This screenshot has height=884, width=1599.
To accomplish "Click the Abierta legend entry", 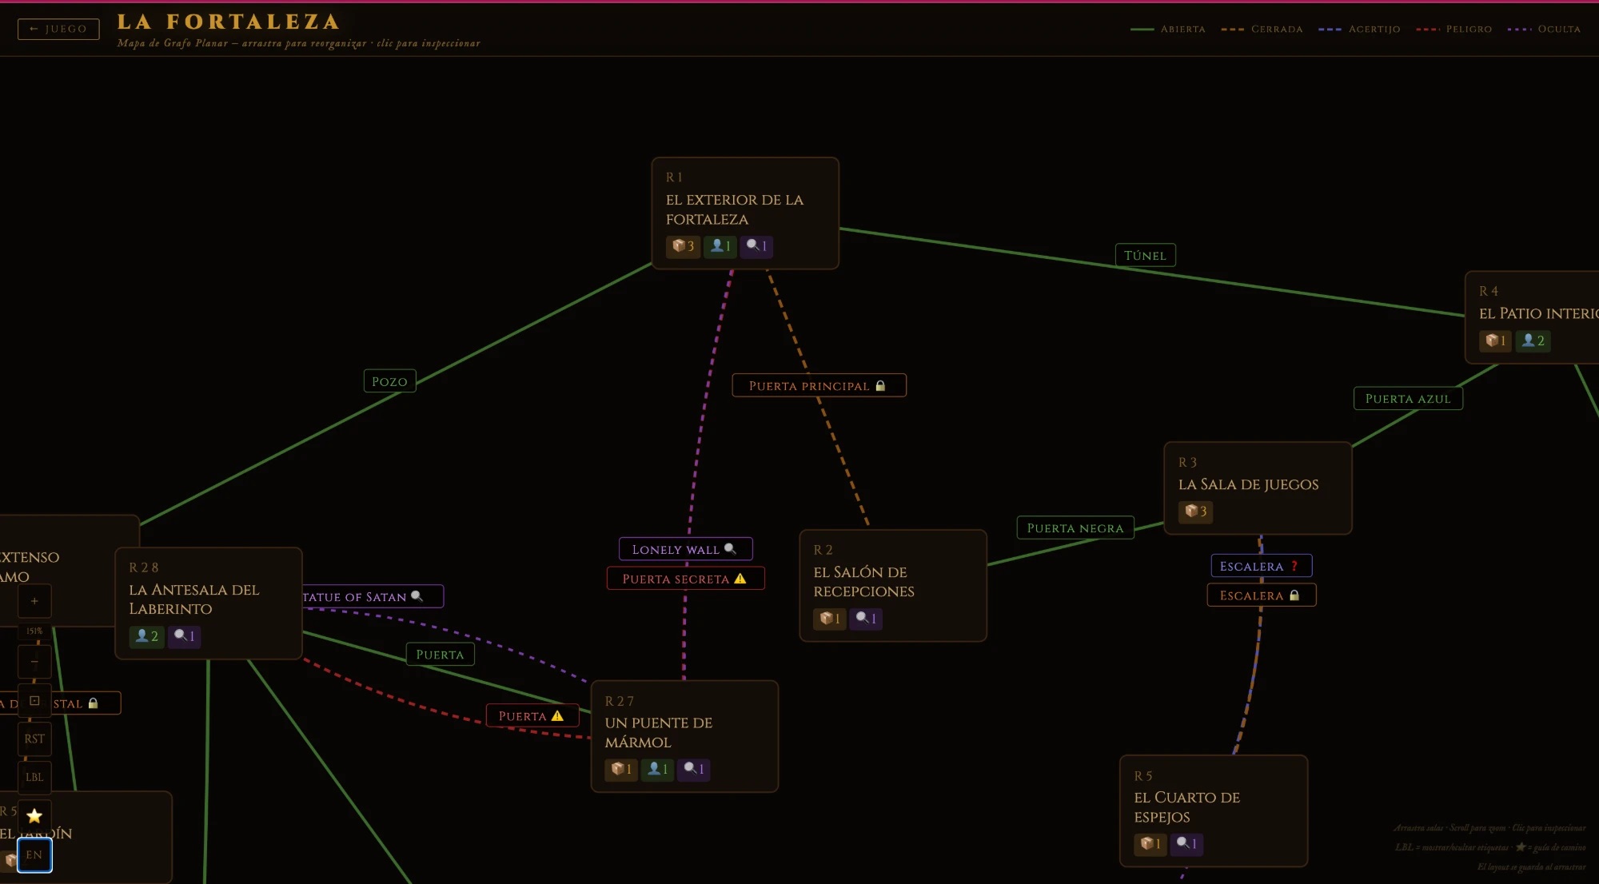I will [x=1168, y=29].
